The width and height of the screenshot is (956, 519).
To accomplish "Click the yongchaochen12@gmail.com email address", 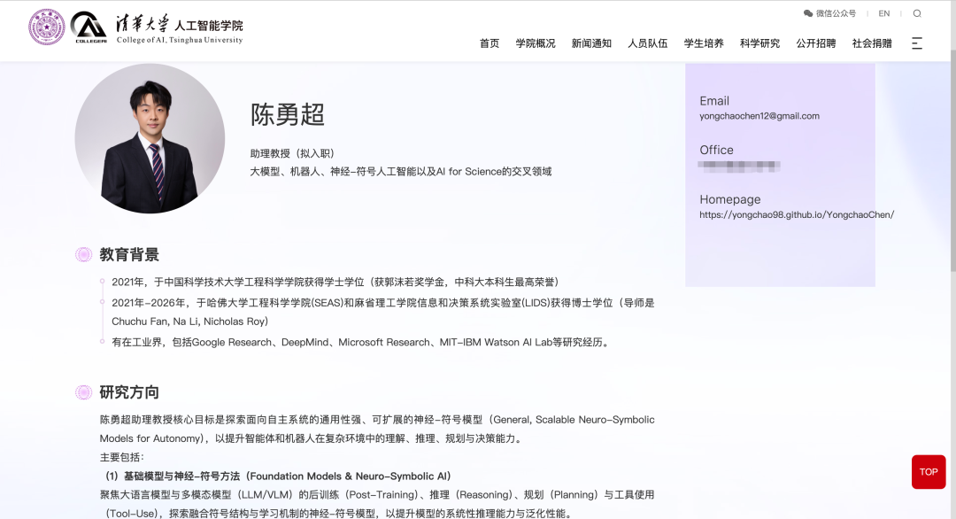I will (x=759, y=116).
